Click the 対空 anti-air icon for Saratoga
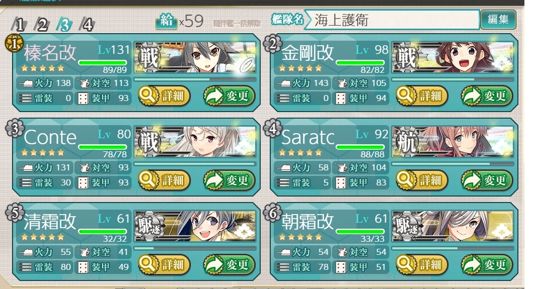 (341, 167)
